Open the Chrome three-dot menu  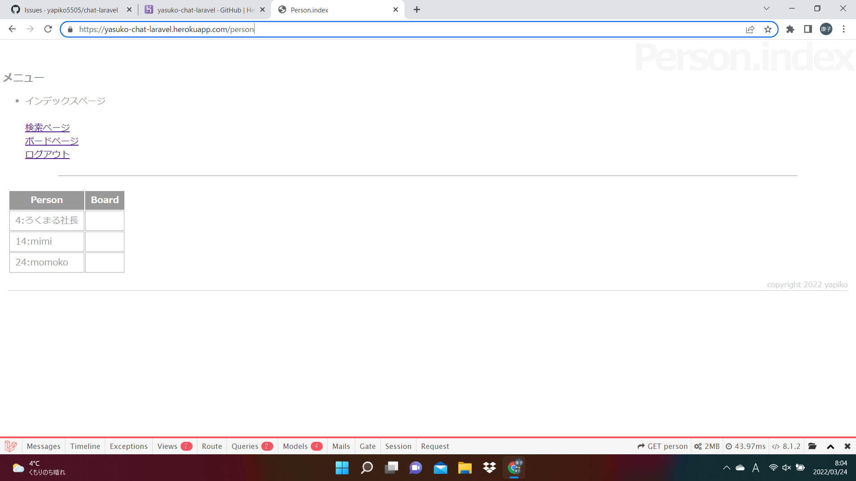tap(844, 29)
